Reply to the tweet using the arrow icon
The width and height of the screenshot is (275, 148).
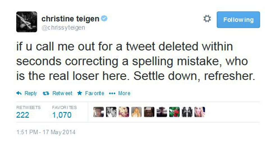tap(19, 93)
